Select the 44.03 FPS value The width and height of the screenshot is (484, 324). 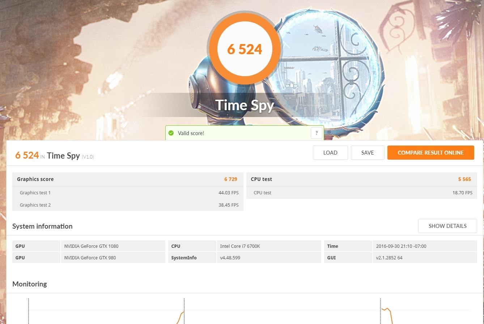(x=229, y=193)
